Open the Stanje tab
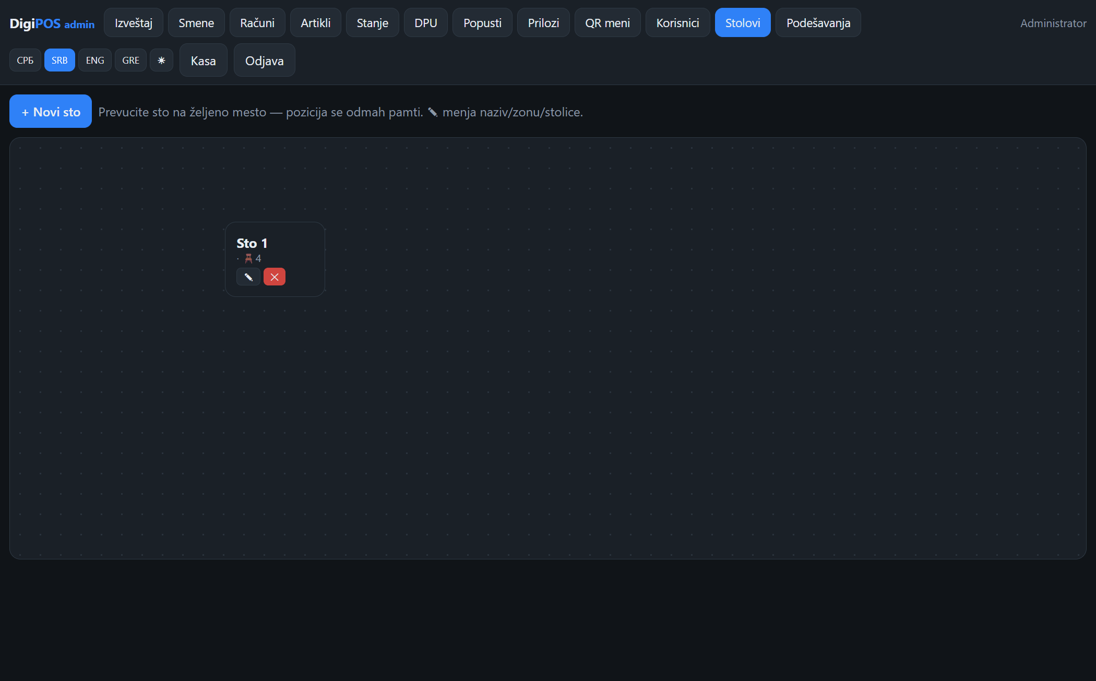Image resolution: width=1096 pixels, height=681 pixels. [373, 22]
